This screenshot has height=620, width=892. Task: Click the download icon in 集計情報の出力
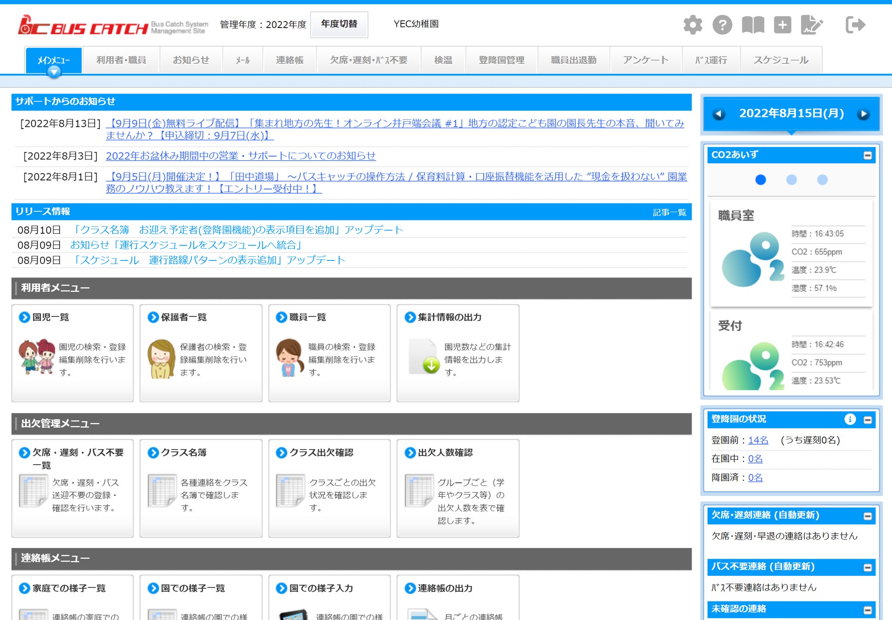431,366
